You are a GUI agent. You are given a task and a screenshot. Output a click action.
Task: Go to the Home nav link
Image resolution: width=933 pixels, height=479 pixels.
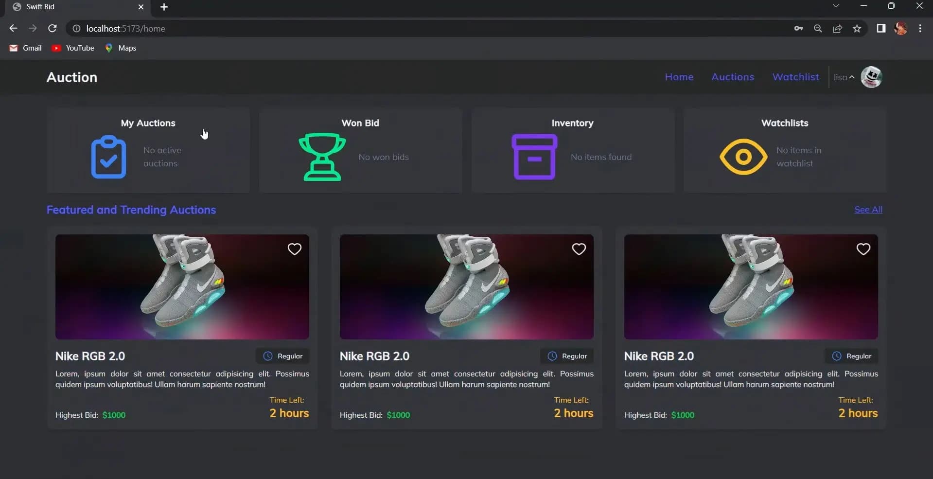coord(679,77)
